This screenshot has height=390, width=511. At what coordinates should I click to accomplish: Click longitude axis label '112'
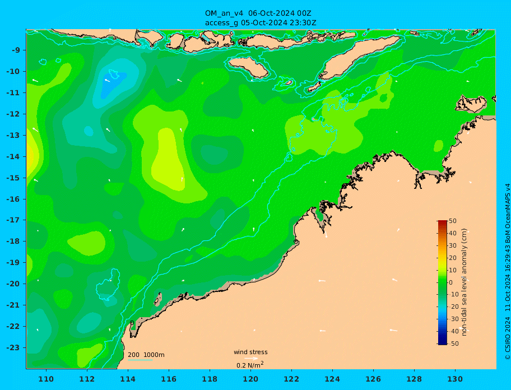87,379
